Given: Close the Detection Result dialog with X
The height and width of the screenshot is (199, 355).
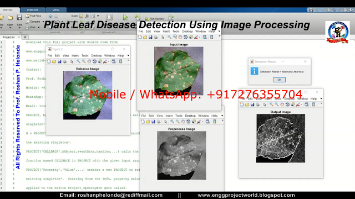Looking at the screenshot, I should click(x=305, y=61).
